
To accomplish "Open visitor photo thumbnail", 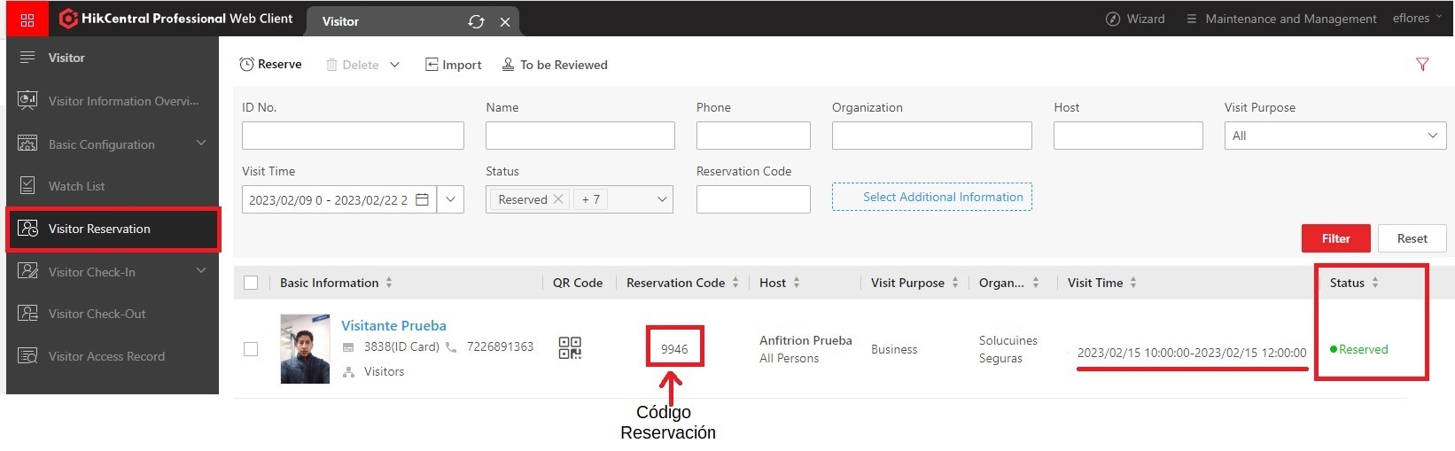I will (305, 348).
